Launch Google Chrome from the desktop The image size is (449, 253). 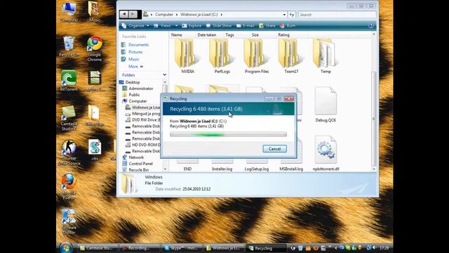coord(95,48)
